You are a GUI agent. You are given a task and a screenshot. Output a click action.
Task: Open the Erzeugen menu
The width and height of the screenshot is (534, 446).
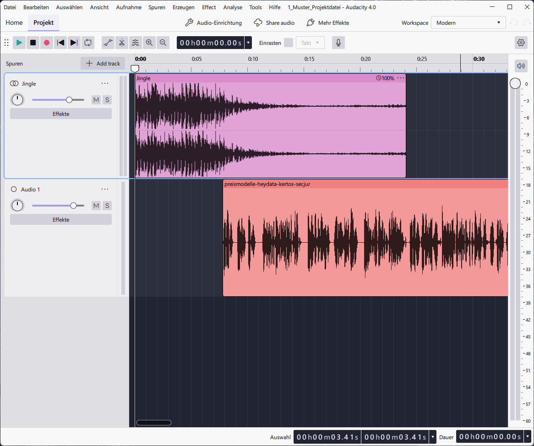coord(184,7)
